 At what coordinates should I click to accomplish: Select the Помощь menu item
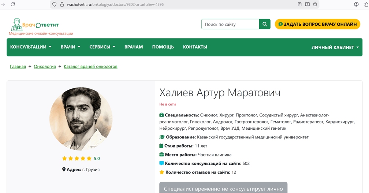[163, 47]
